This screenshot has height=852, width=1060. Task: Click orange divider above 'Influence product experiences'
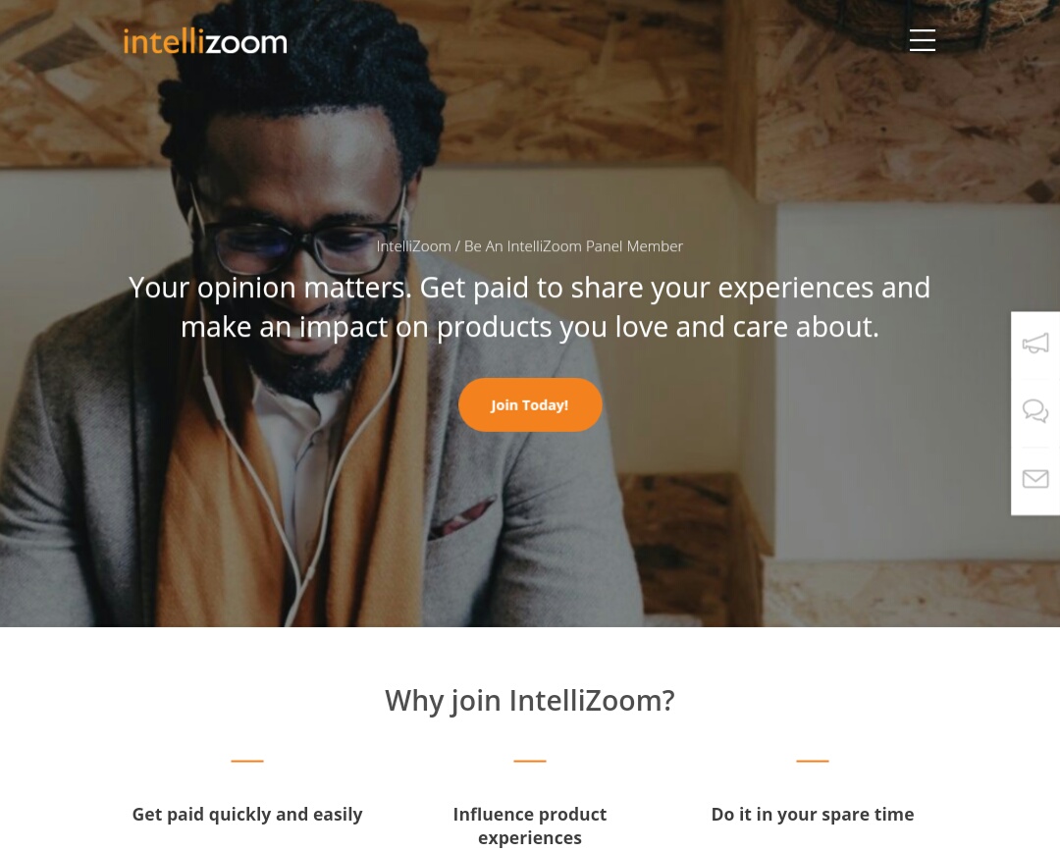pos(530,761)
